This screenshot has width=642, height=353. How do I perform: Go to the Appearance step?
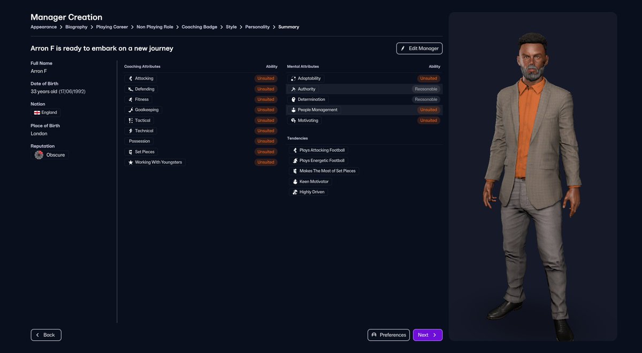(43, 27)
